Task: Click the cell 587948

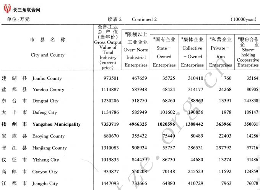Action: (x=139, y=90)
